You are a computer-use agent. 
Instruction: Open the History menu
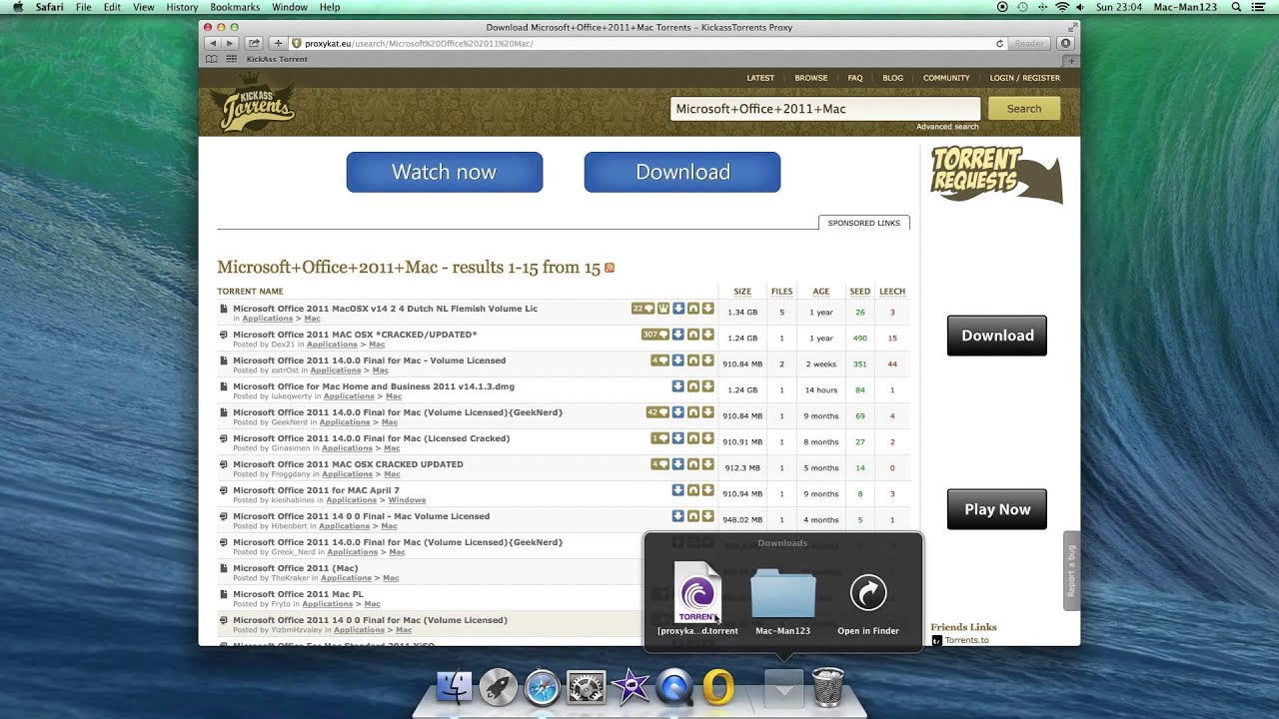[182, 7]
